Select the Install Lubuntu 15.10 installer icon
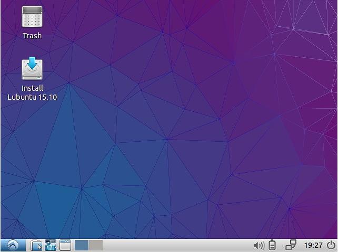Viewport: 338px width, 252px height. 32,69
